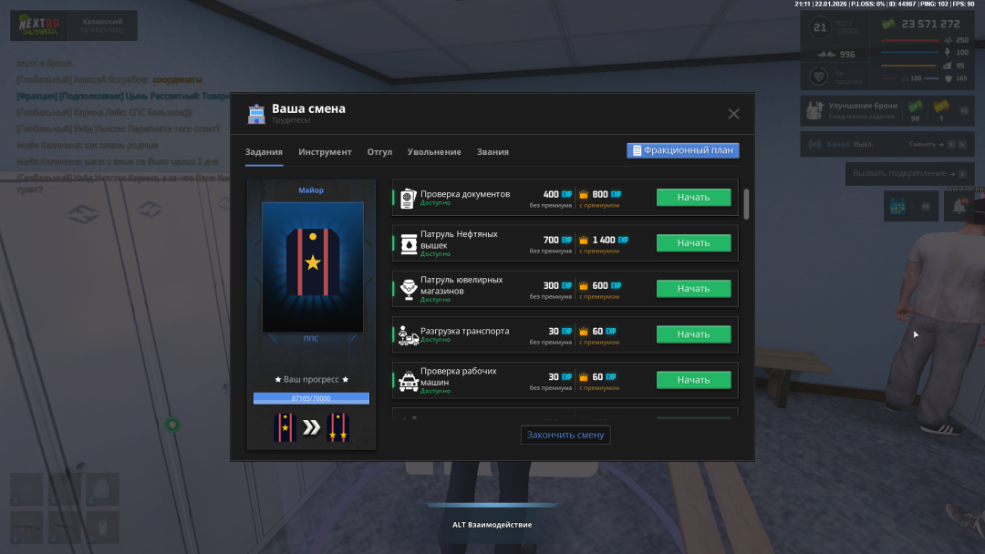
Task: Open the Фракционный план
Action: (x=682, y=150)
